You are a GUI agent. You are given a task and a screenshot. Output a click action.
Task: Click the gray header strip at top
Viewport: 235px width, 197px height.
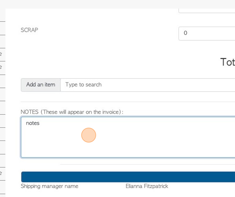coord(117,4)
